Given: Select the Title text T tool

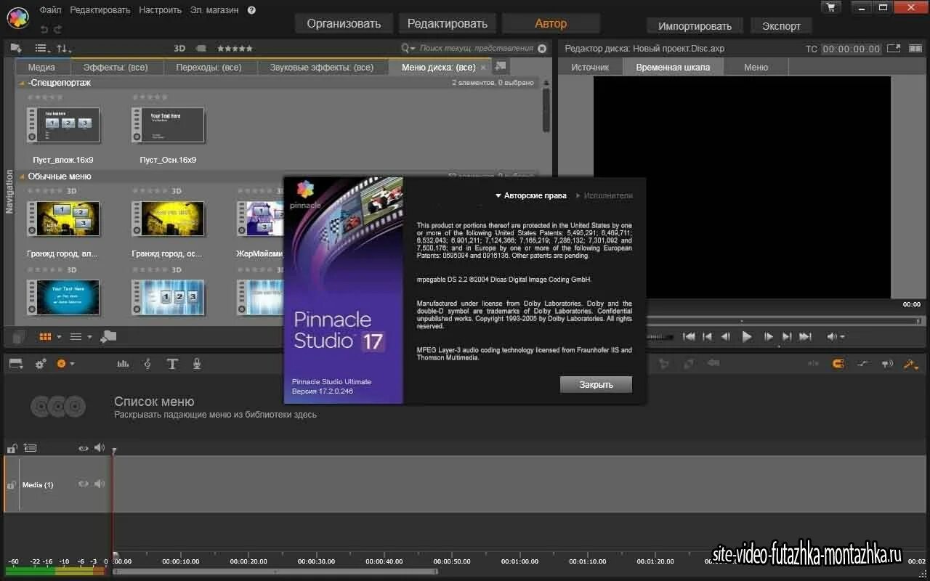Looking at the screenshot, I should tap(172, 364).
